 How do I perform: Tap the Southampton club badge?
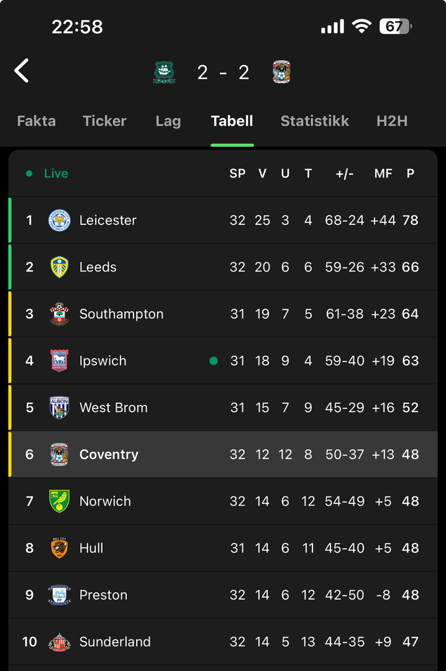(60, 314)
